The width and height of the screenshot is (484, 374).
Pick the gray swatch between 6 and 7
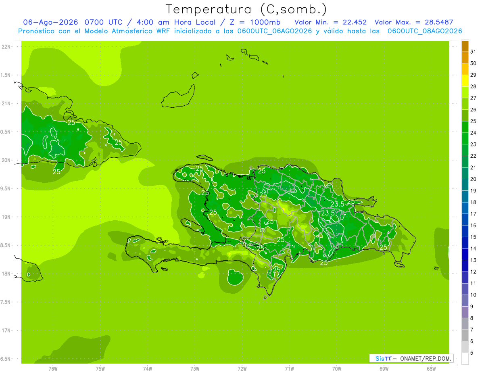[x=465, y=335]
